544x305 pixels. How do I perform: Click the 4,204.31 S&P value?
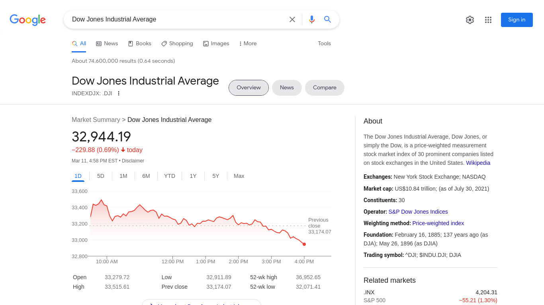coord(486,292)
